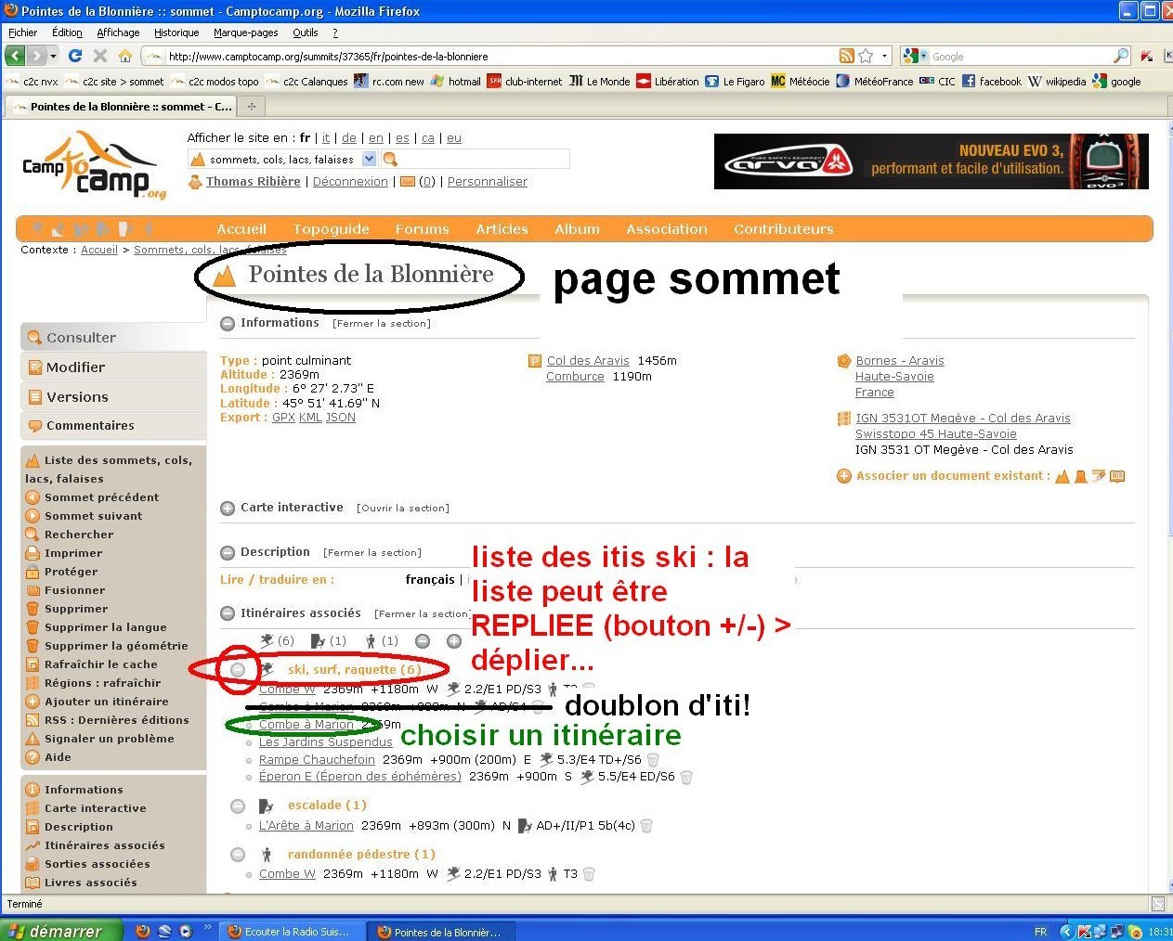Viewport: 1173px width, 941px height.
Task: Open the Wikipedia bookmark
Action: 1057,82
